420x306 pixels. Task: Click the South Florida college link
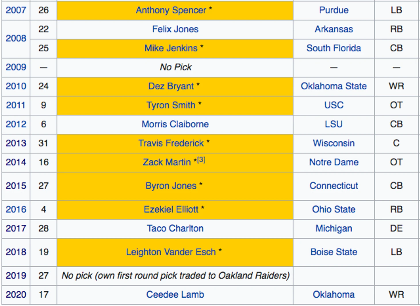pyautogui.click(x=334, y=48)
